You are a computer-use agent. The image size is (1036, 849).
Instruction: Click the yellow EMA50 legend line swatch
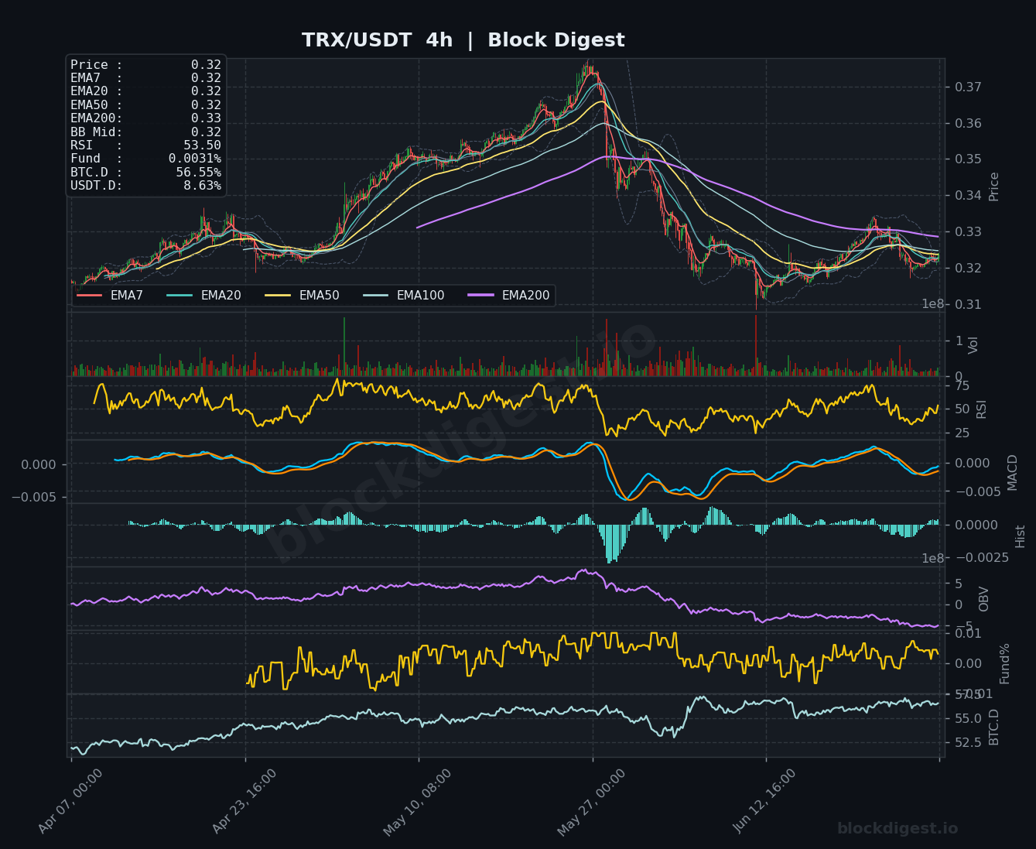point(278,295)
